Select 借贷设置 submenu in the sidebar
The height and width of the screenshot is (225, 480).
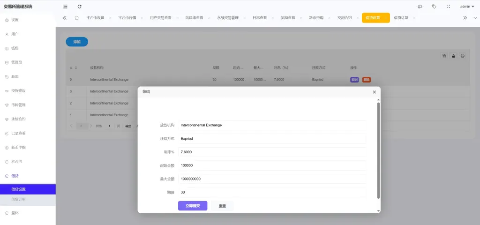coord(28,189)
